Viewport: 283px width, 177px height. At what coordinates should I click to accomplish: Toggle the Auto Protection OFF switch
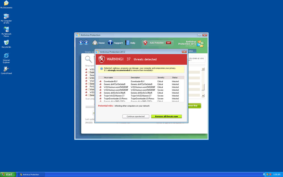coord(169,43)
